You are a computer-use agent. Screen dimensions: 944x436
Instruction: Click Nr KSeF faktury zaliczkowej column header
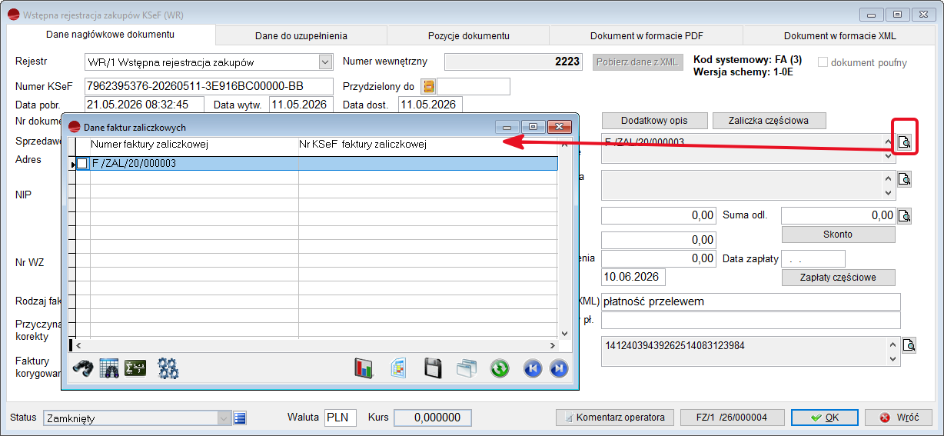pyautogui.click(x=427, y=144)
